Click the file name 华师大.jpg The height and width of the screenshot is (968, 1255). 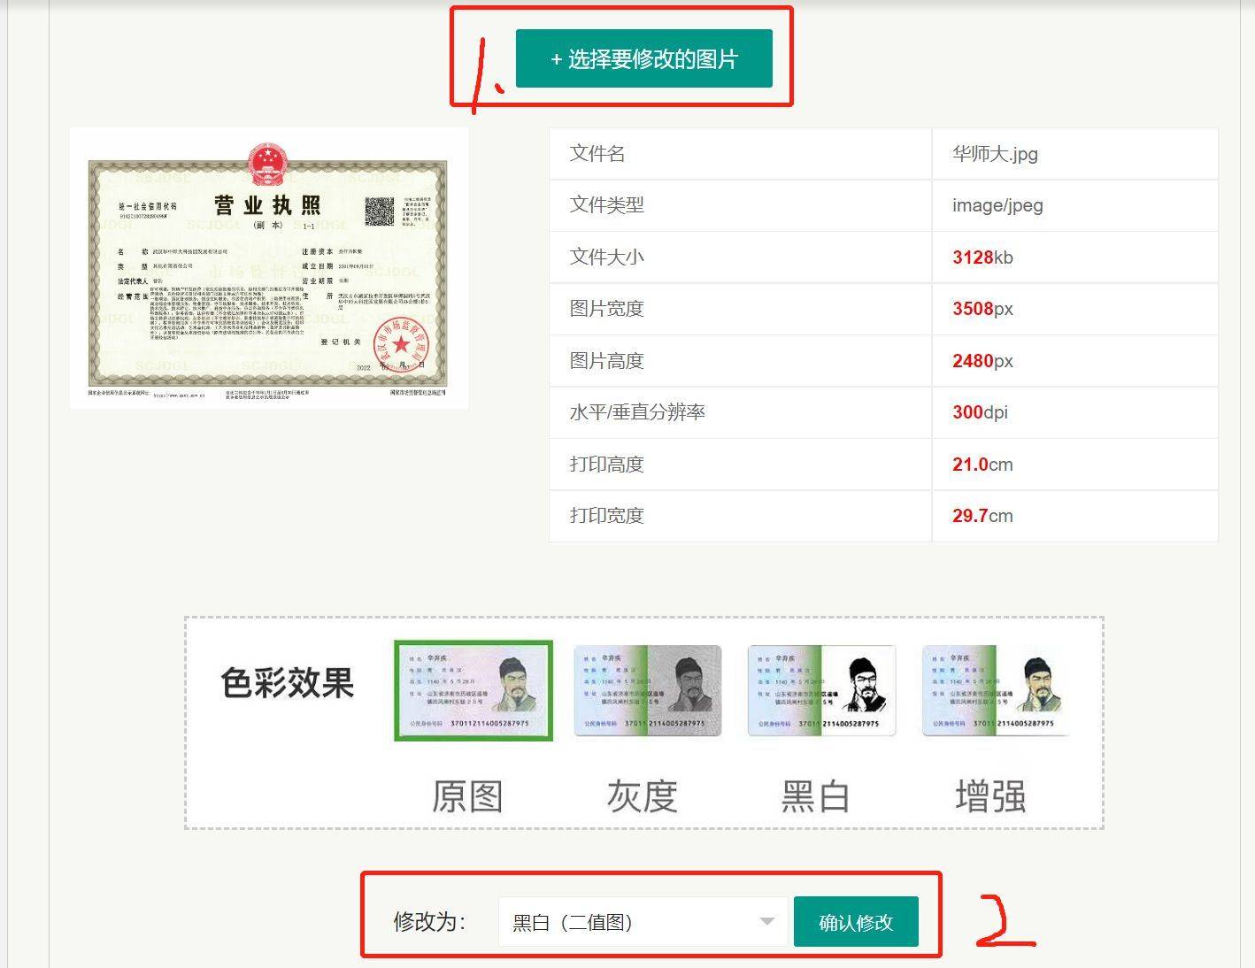pyautogui.click(x=995, y=154)
